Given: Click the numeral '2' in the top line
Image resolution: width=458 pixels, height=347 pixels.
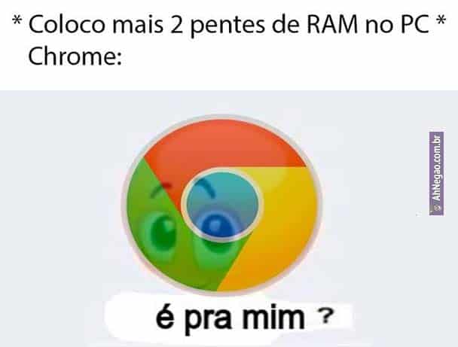Looking at the screenshot, I should pos(176,24).
